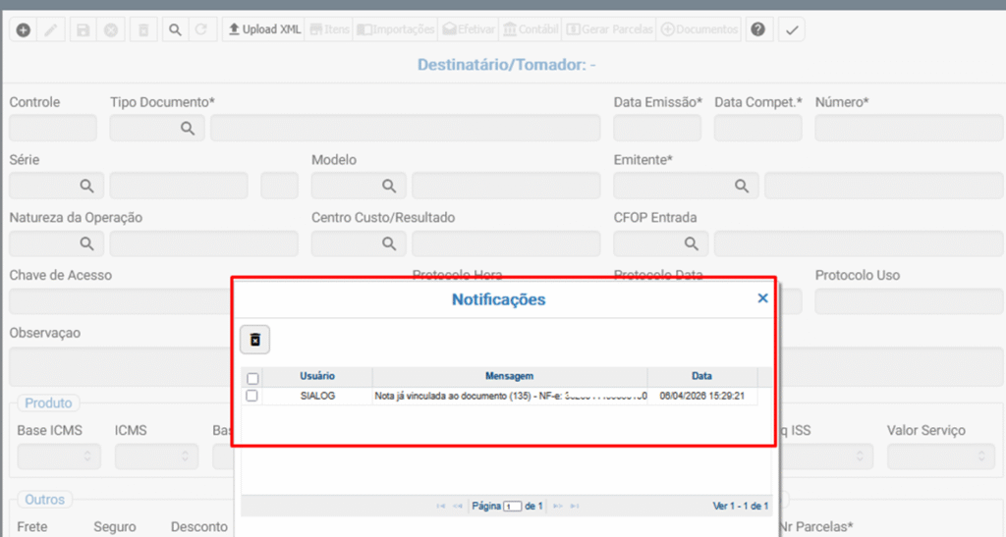The image size is (1006, 537).
Task: Open the Modelo lookup magnifier
Action: 389,186
